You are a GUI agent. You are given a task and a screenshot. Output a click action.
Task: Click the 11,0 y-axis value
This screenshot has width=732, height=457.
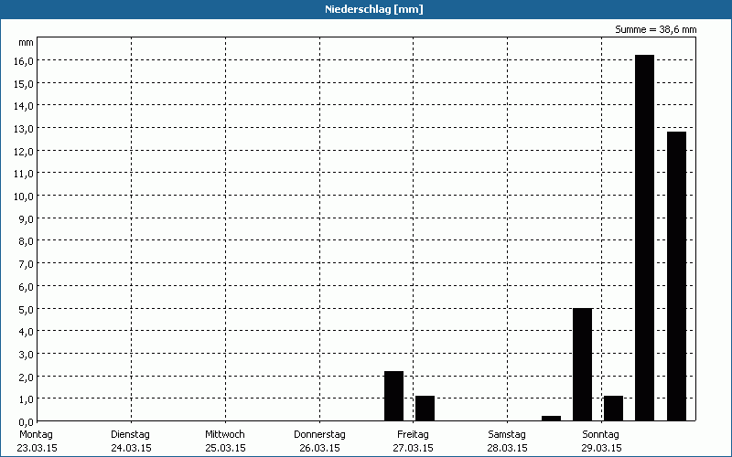[25, 174]
